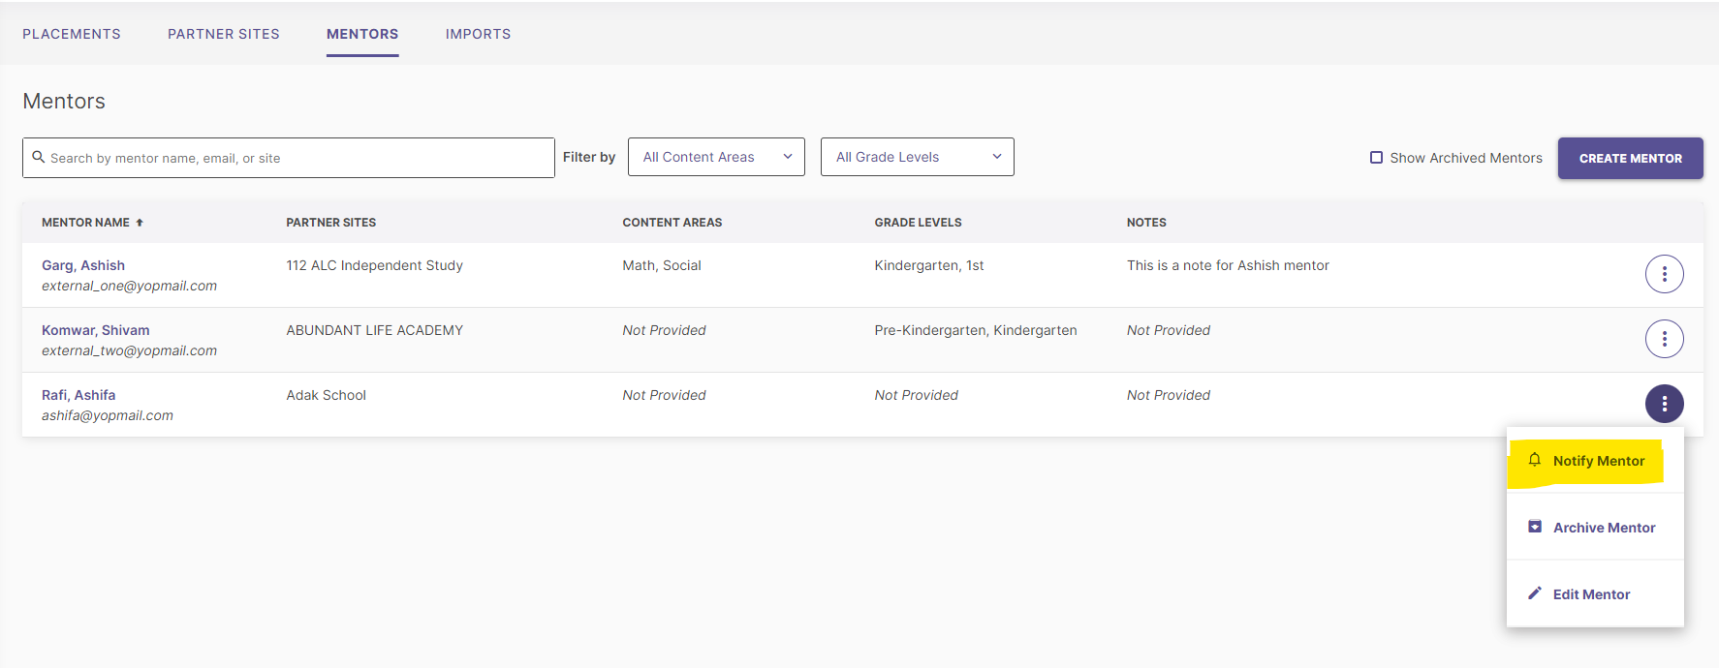Click the Mentor Name sort arrow icon
The image size is (1719, 668).
140,223
